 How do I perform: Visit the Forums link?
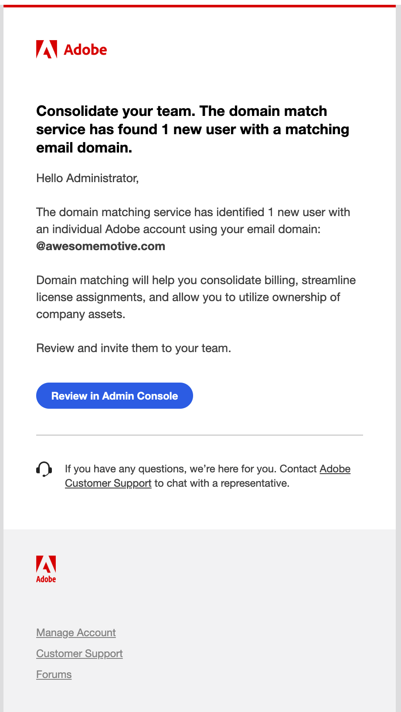pyautogui.click(x=54, y=675)
